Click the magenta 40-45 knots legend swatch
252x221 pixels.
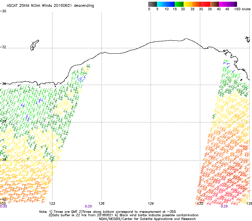click(223, 4)
